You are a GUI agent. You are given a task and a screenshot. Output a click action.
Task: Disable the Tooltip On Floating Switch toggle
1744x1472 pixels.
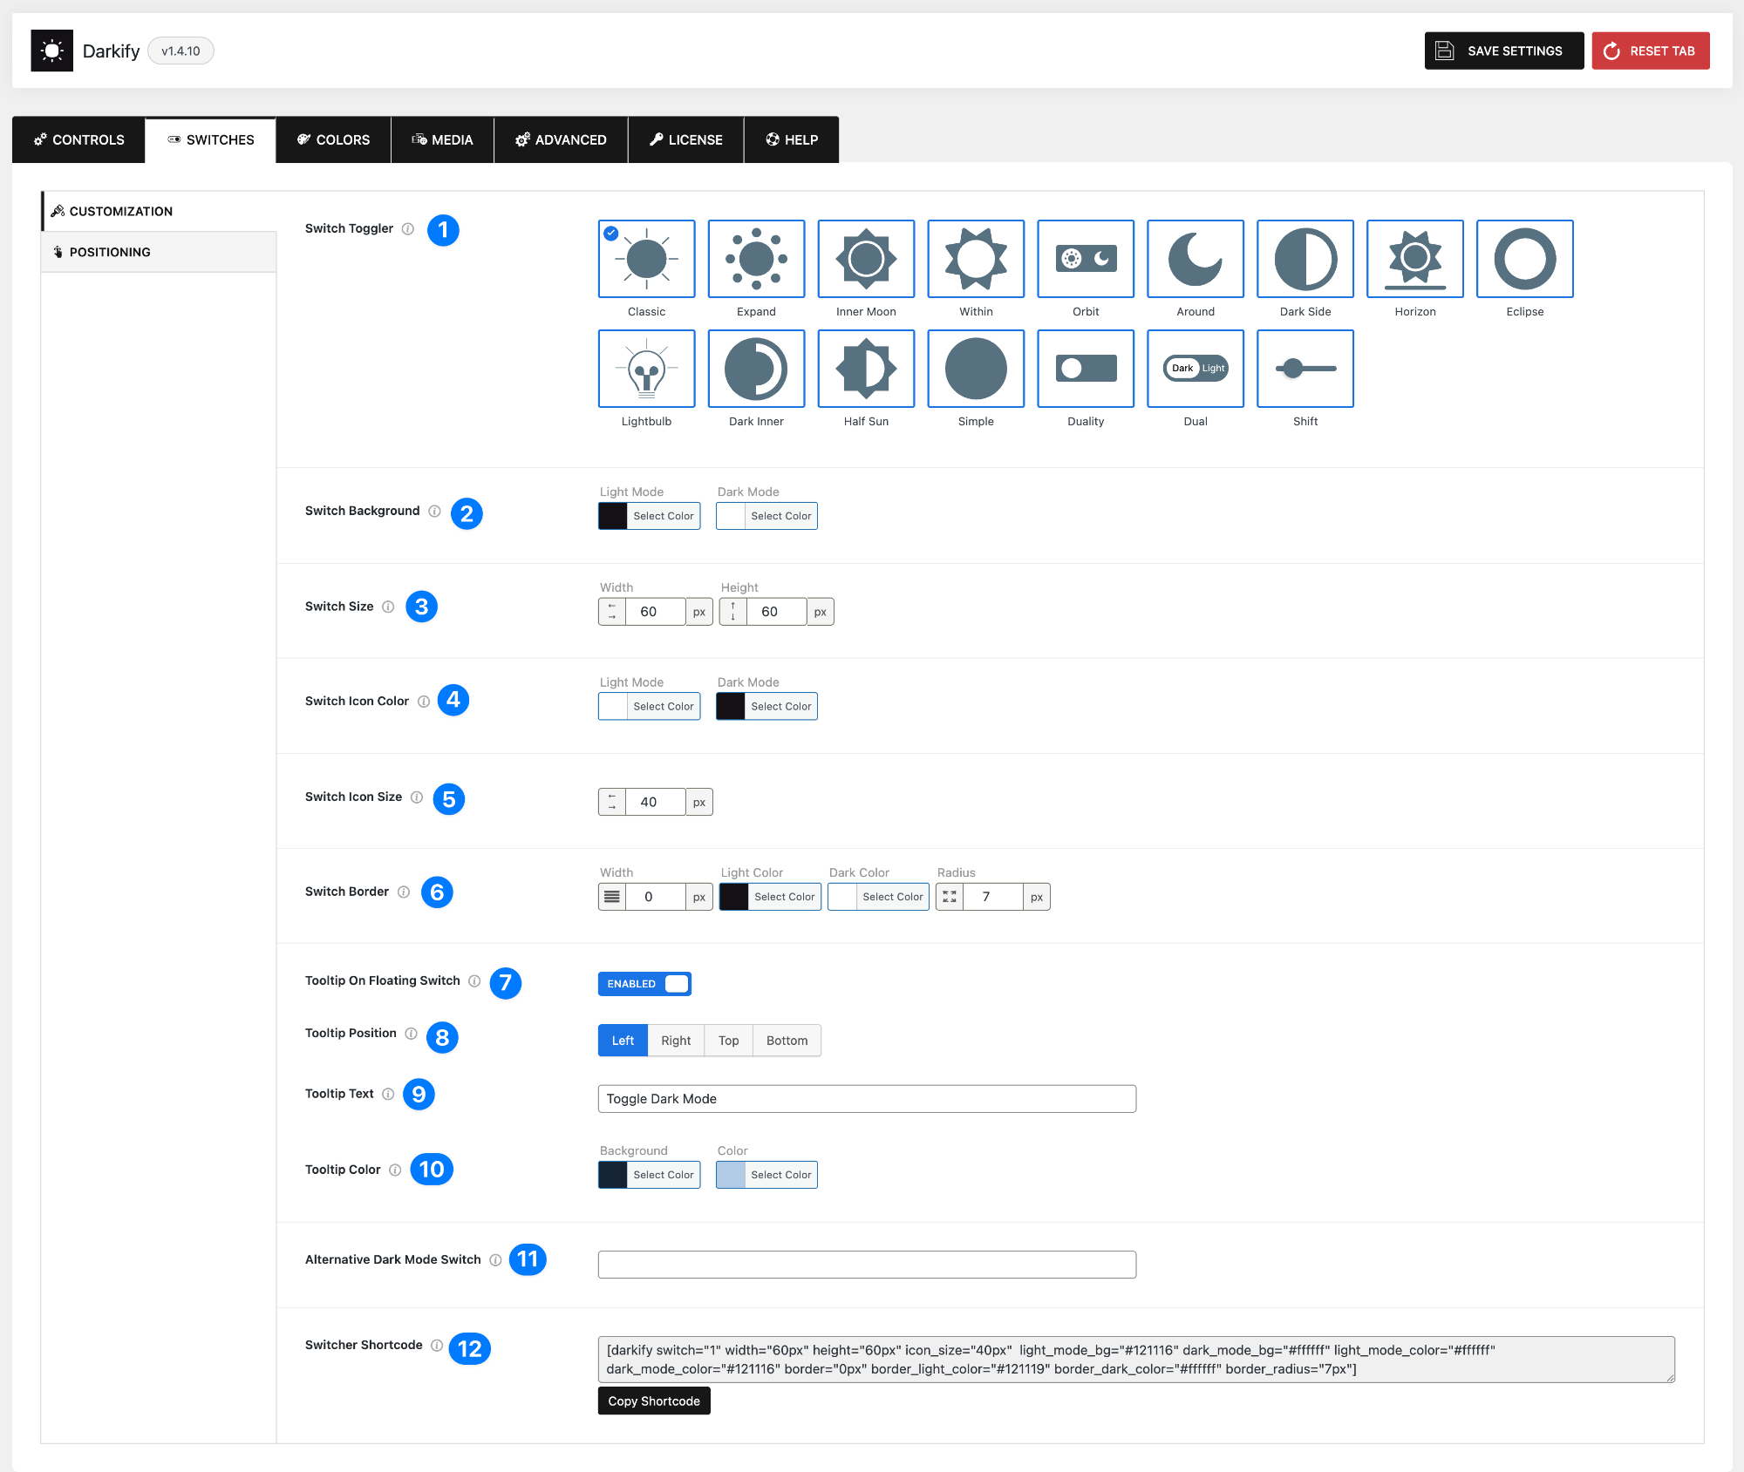[x=644, y=984]
